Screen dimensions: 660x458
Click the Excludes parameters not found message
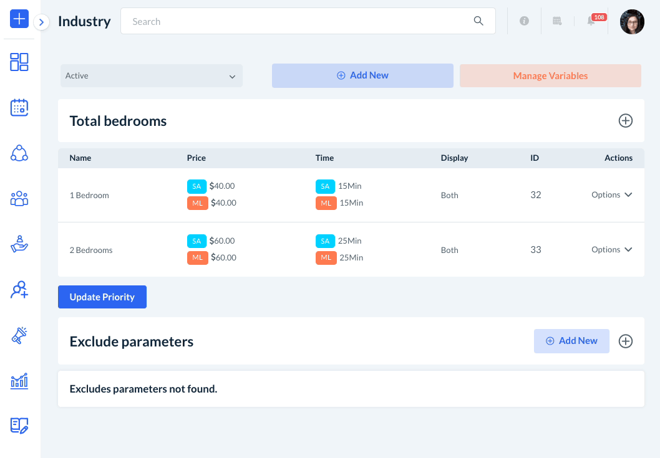pyautogui.click(x=143, y=389)
